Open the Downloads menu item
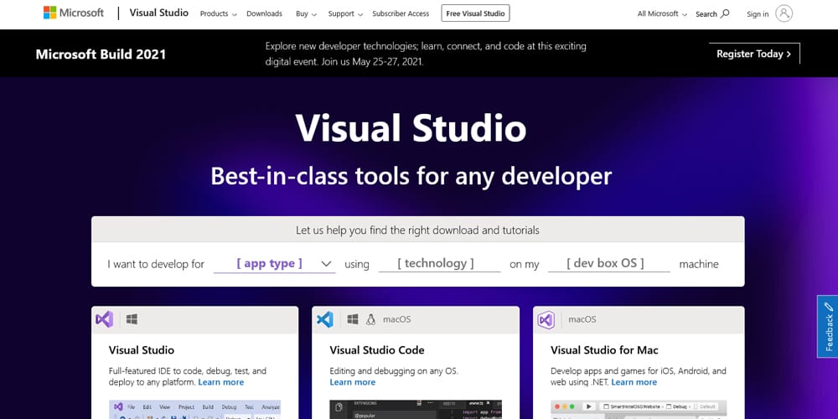 pos(264,14)
